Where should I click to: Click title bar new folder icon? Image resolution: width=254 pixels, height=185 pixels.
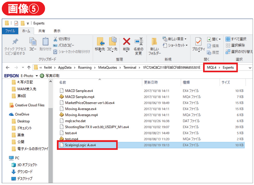(22, 23)
